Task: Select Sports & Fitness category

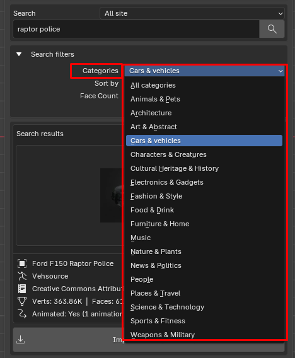Action: 204,321
